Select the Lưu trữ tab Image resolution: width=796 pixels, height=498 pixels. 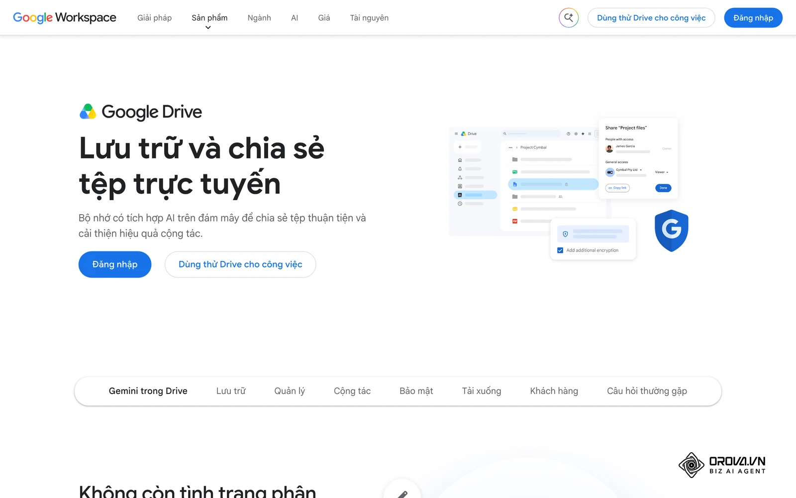click(231, 391)
